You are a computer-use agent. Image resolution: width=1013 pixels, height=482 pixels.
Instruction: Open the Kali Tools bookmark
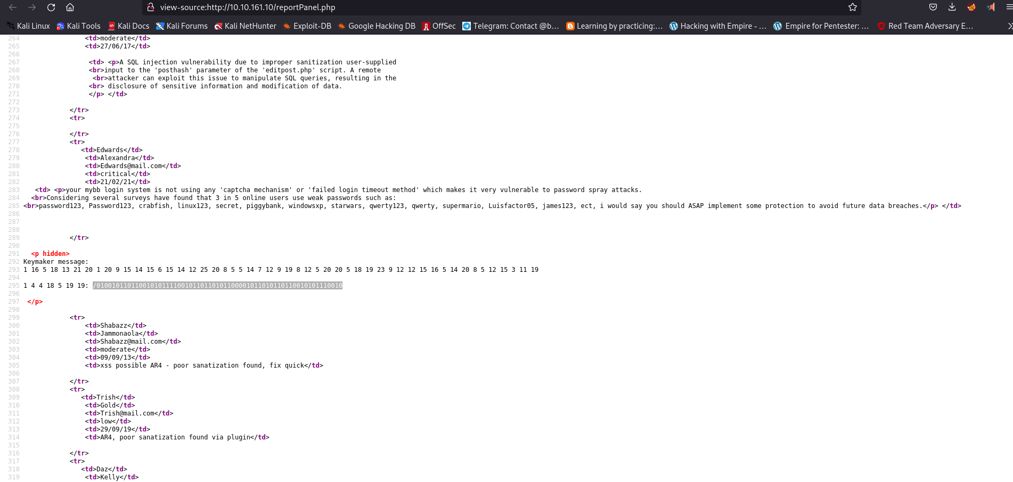[x=78, y=26]
